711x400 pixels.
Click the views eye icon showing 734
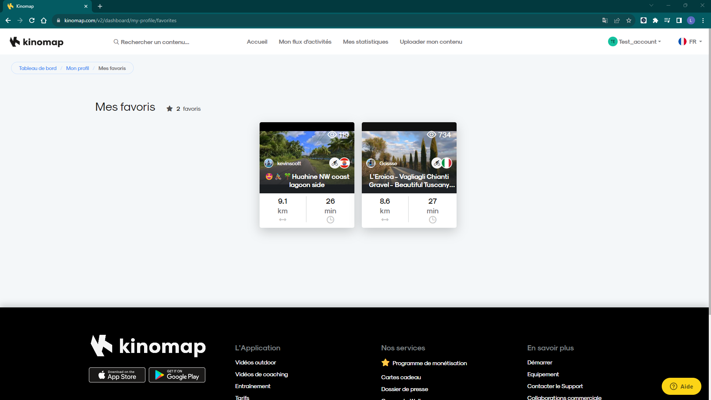point(431,134)
